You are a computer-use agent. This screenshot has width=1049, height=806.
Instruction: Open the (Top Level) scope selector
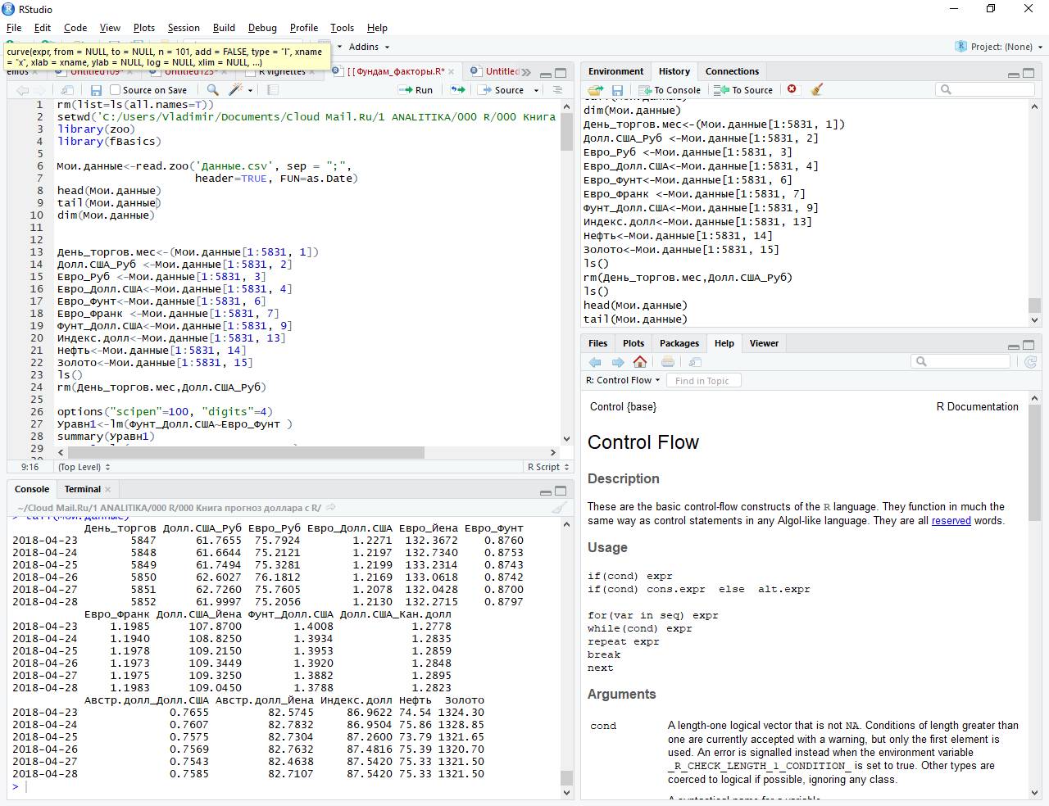click(x=84, y=467)
